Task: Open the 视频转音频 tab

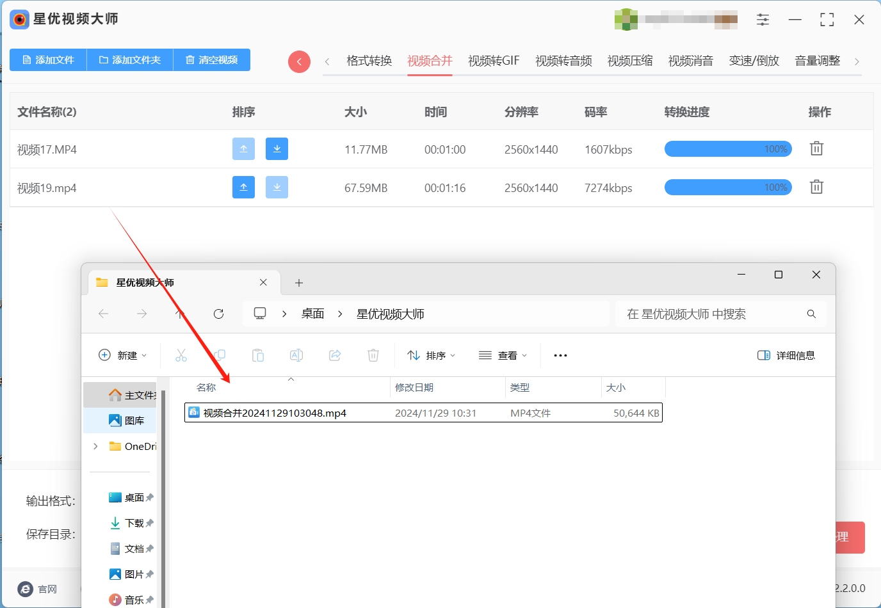Action: point(563,61)
